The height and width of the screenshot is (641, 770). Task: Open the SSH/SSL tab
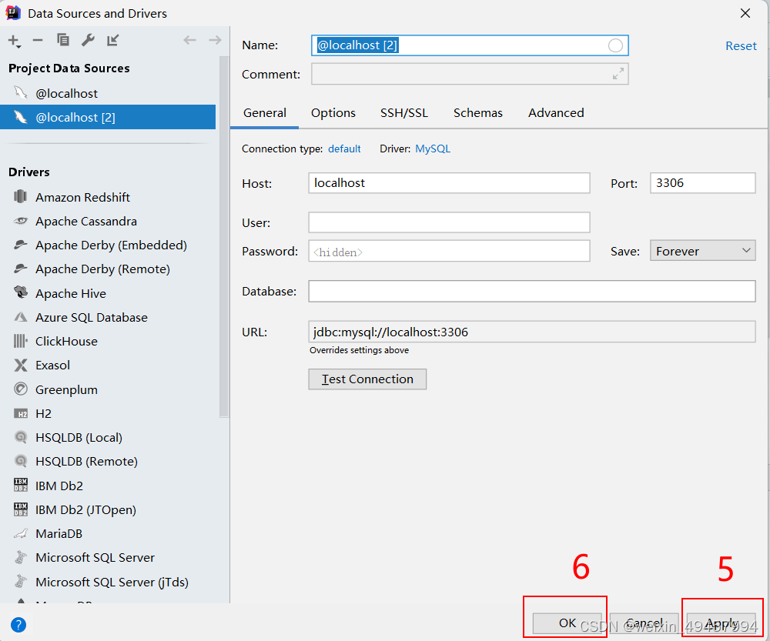[x=404, y=113]
